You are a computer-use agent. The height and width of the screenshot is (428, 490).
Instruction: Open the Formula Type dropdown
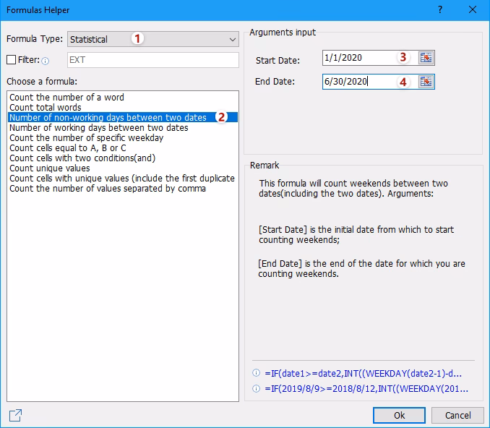tap(152, 39)
